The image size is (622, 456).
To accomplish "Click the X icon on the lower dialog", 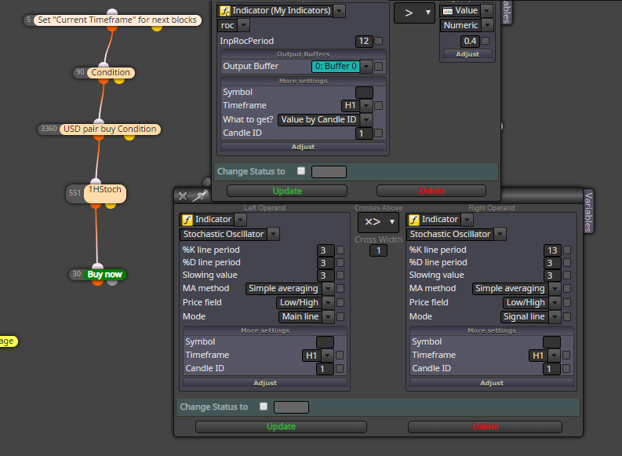I will 183,196.
